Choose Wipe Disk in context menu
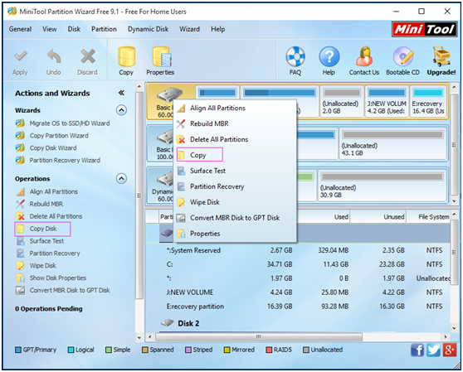The height and width of the screenshot is (372, 463). click(235, 202)
